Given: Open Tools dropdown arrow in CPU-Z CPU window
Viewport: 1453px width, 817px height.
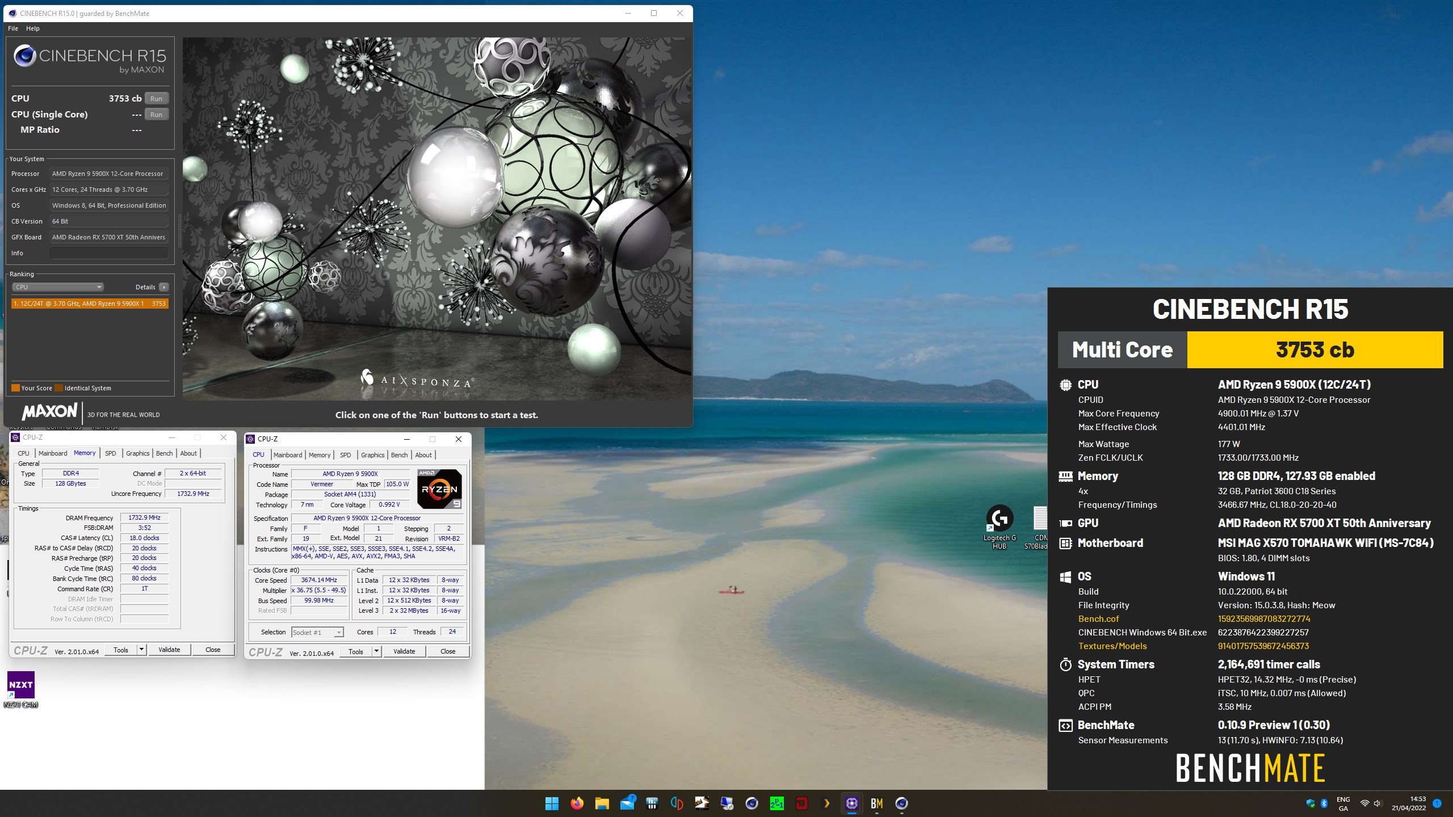Looking at the screenshot, I should pos(376,652).
